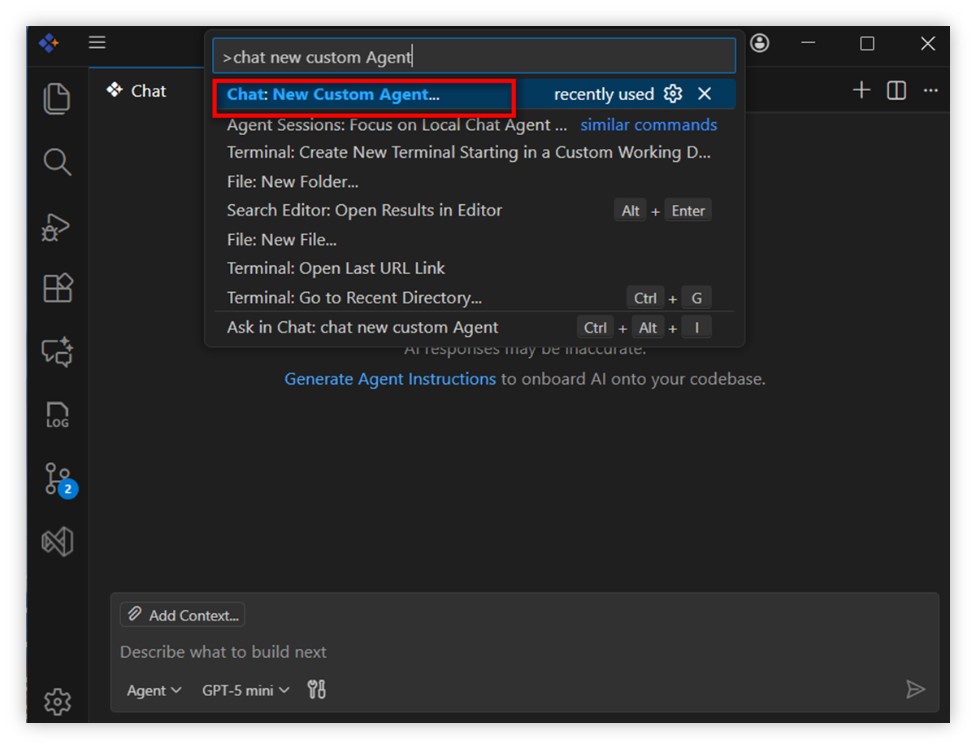The image size is (976, 749).
Task: Open the Chat sessions sidebar icon
Action: (x=57, y=351)
